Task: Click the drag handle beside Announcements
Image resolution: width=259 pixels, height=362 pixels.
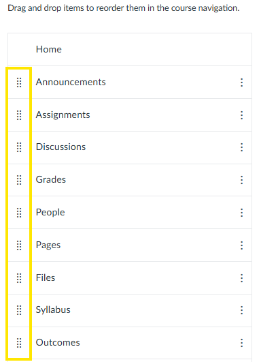Action: click(19, 82)
